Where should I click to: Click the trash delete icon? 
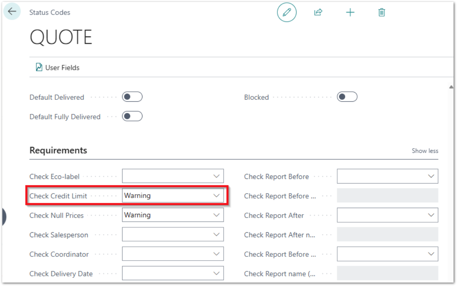click(x=381, y=12)
